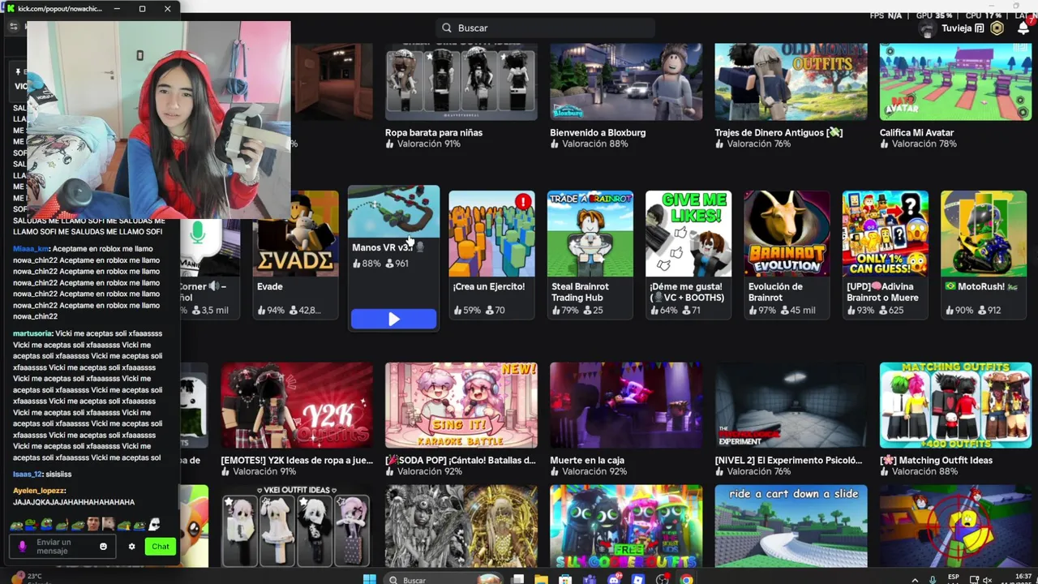
Task: Click username Miaaa_km in chat
Action: coord(31,249)
